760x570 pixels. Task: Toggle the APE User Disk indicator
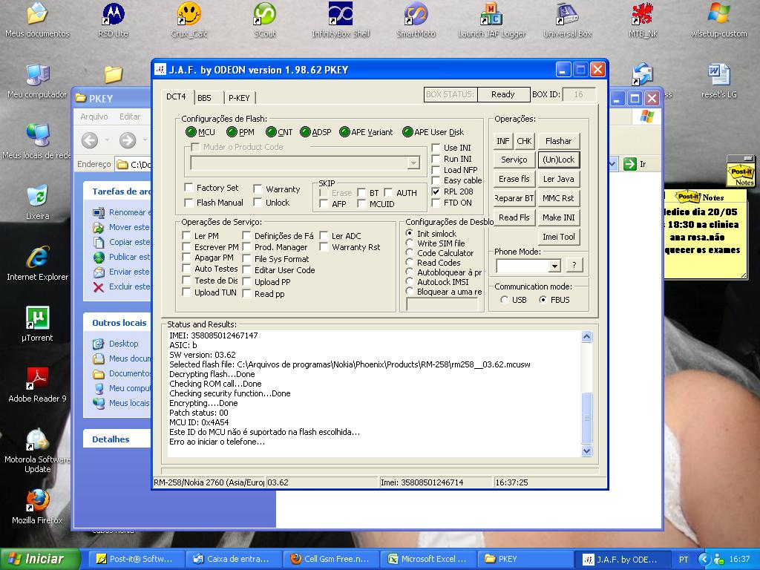(407, 132)
